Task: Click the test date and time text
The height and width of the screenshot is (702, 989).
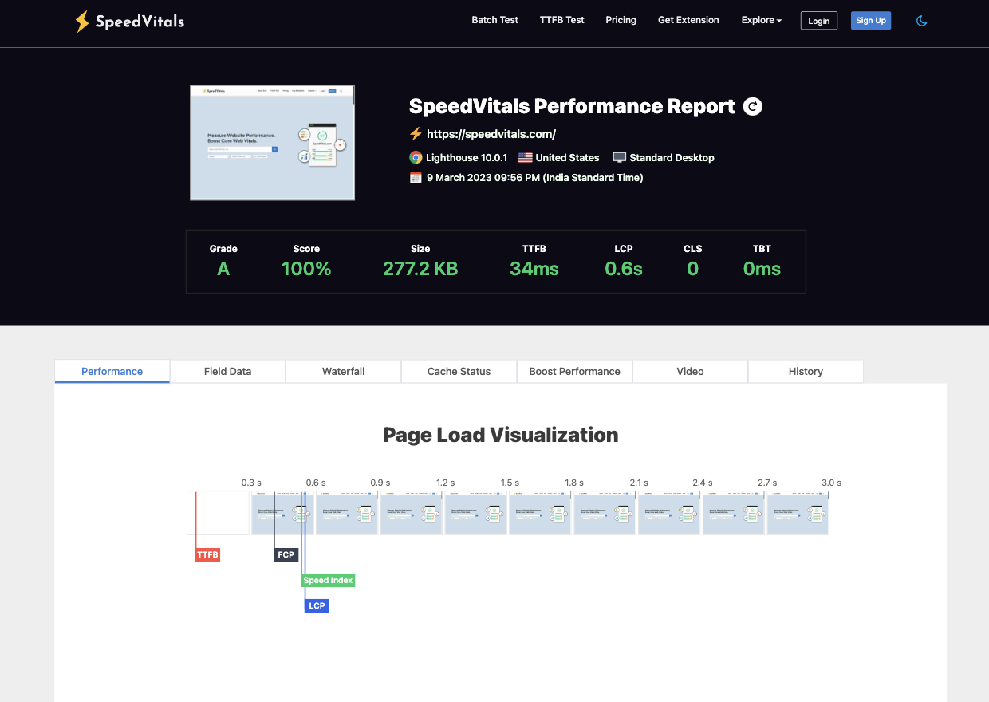Action: point(535,178)
